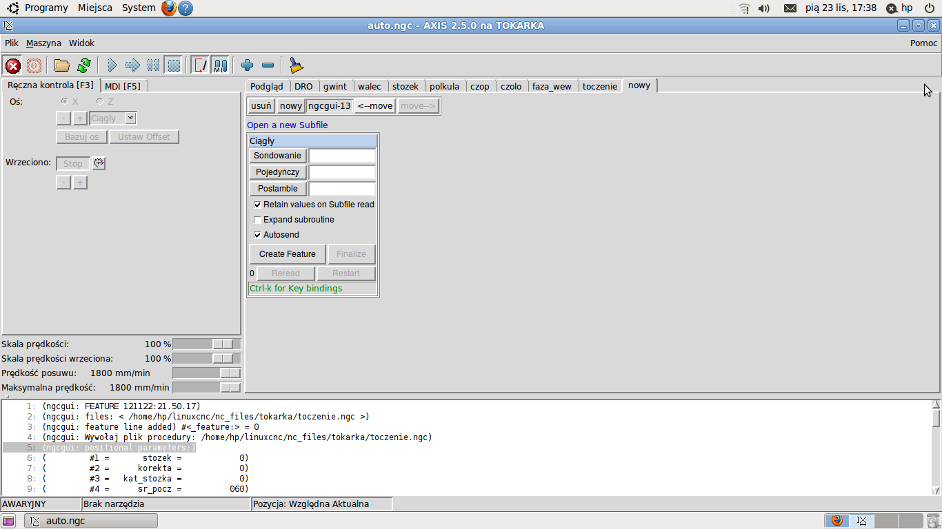This screenshot has width=942, height=529.
Task: Select auto.ngc in bottom taskbar
Action: (91, 521)
